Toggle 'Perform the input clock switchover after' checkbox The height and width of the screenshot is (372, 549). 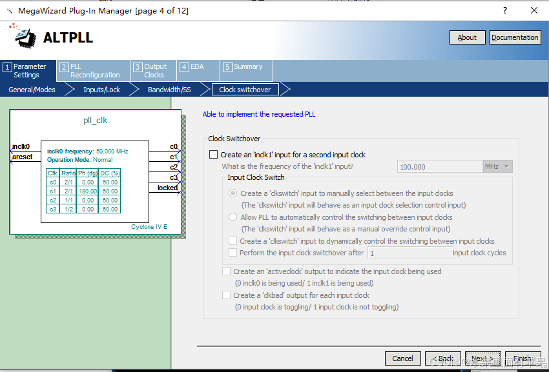point(233,253)
